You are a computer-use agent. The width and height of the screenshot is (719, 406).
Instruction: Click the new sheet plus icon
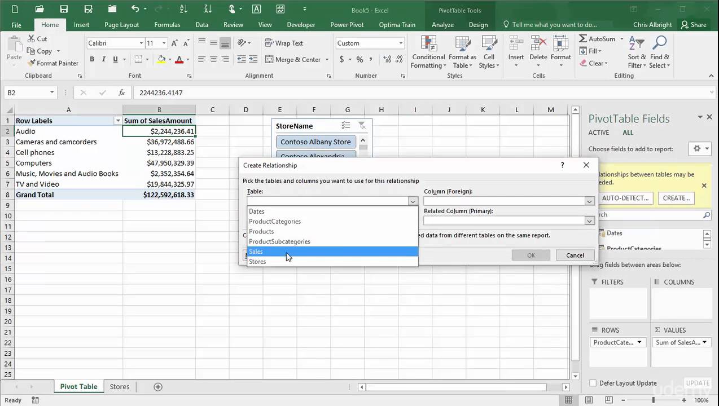[x=158, y=387]
